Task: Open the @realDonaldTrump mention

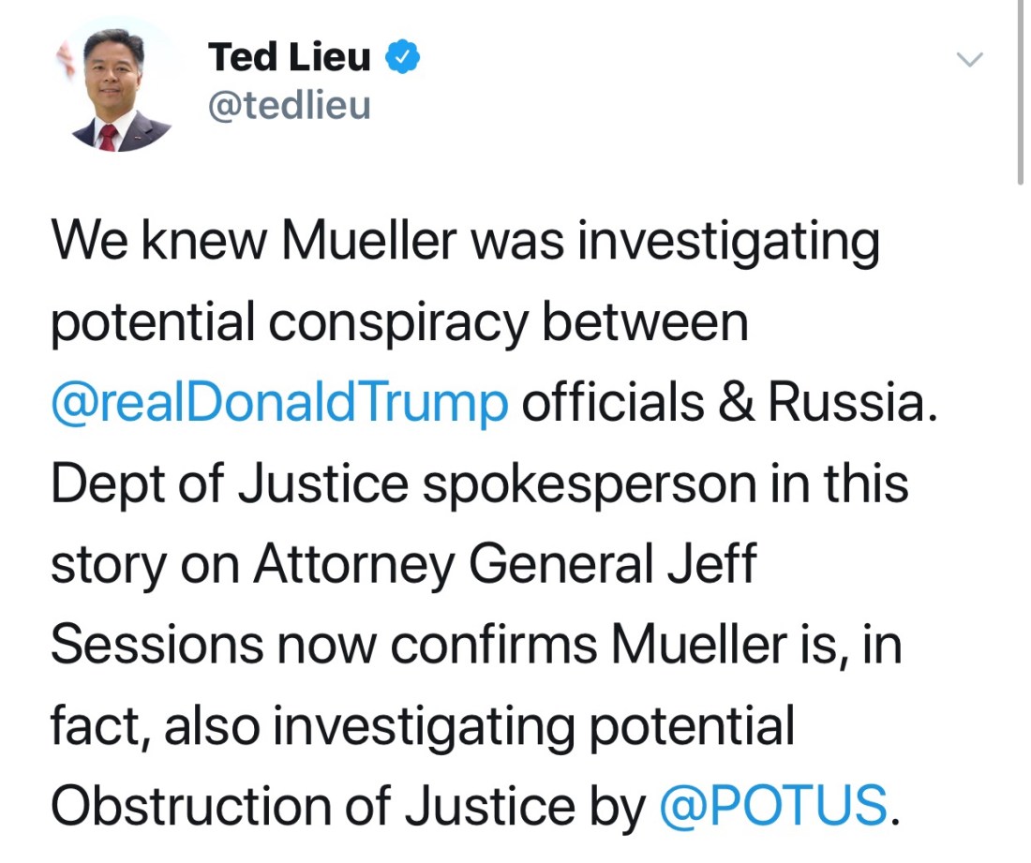Action: click(x=279, y=404)
